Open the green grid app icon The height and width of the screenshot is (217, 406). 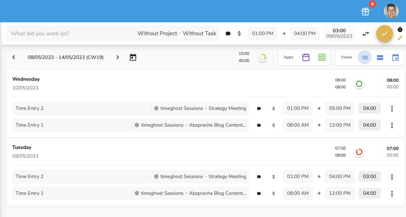[x=322, y=57]
